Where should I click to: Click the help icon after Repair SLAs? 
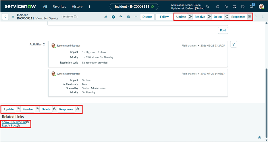point(18,126)
